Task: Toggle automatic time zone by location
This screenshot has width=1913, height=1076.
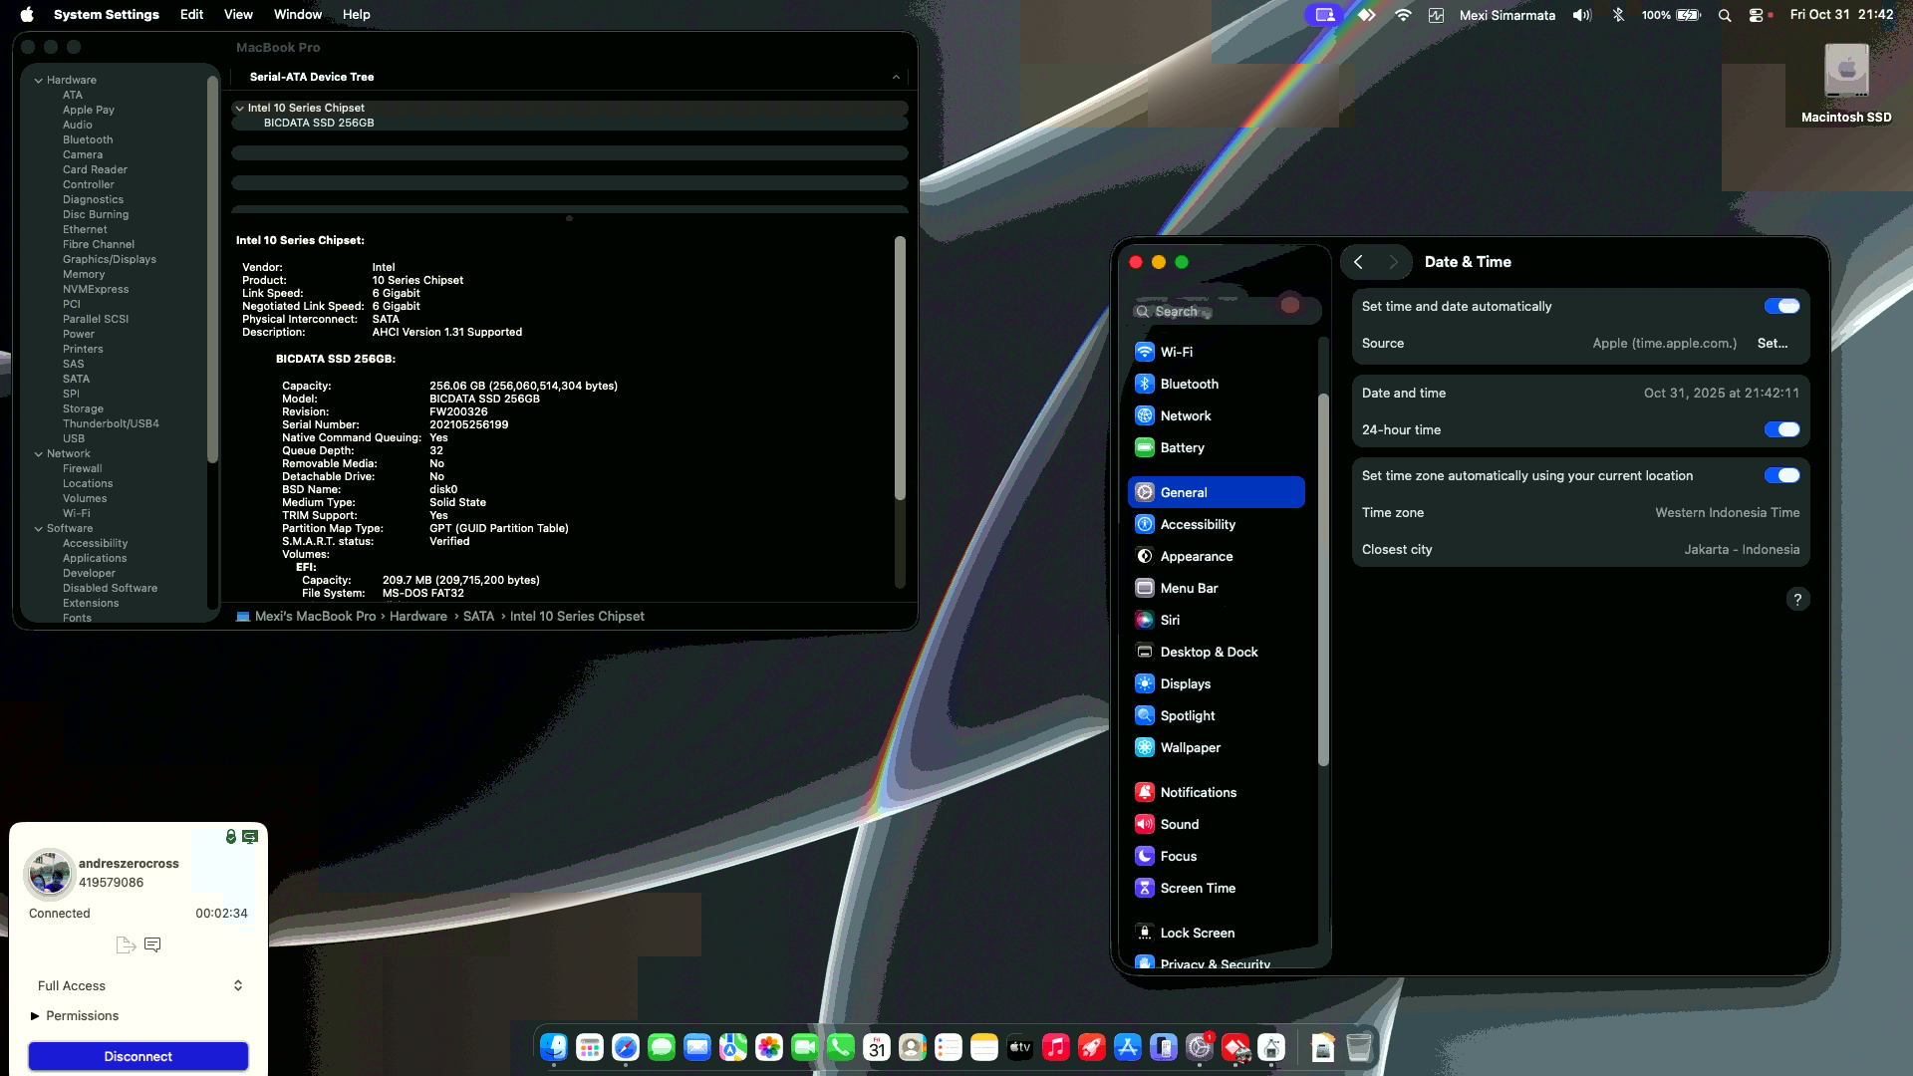Action: 1781,475
